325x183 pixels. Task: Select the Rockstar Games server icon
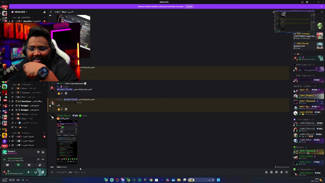(5, 136)
